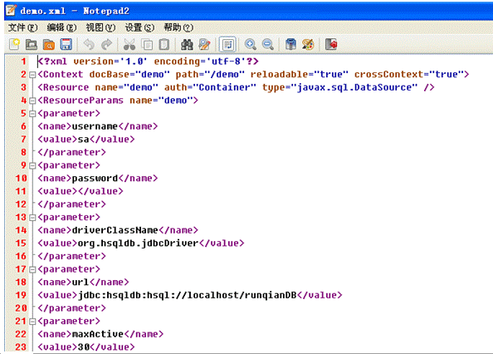Place cursor in the jdbc url value text
The height and width of the screenshot is (354, 493).
click(x=187, y=295)
